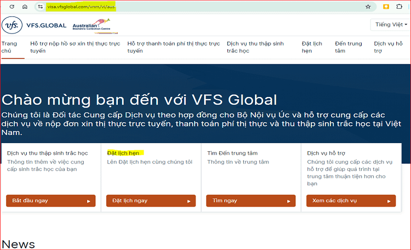Select the Trang chủ tab
This screenshot has width=411, height=250.
click(x=9, y=47)
